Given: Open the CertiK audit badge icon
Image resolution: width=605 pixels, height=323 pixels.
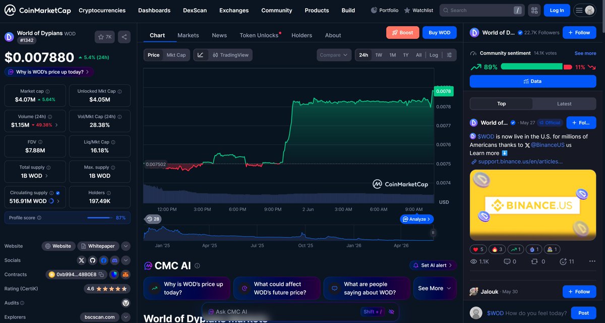Looking at the screenshot, I should [x=126, y=303].
